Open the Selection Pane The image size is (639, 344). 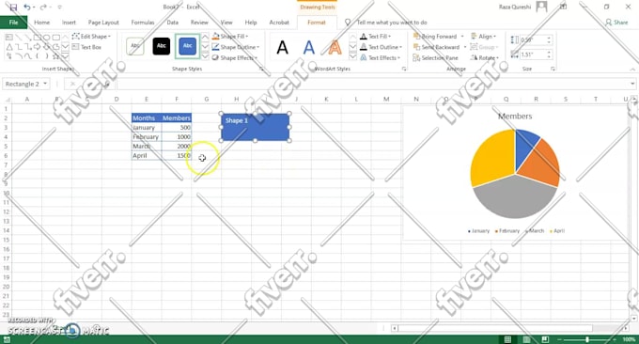(x=436, y=58)
